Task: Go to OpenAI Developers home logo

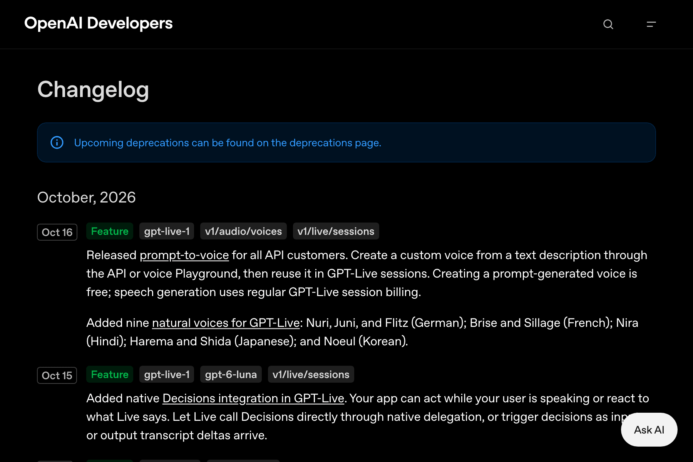Action: tap(99, 23)
